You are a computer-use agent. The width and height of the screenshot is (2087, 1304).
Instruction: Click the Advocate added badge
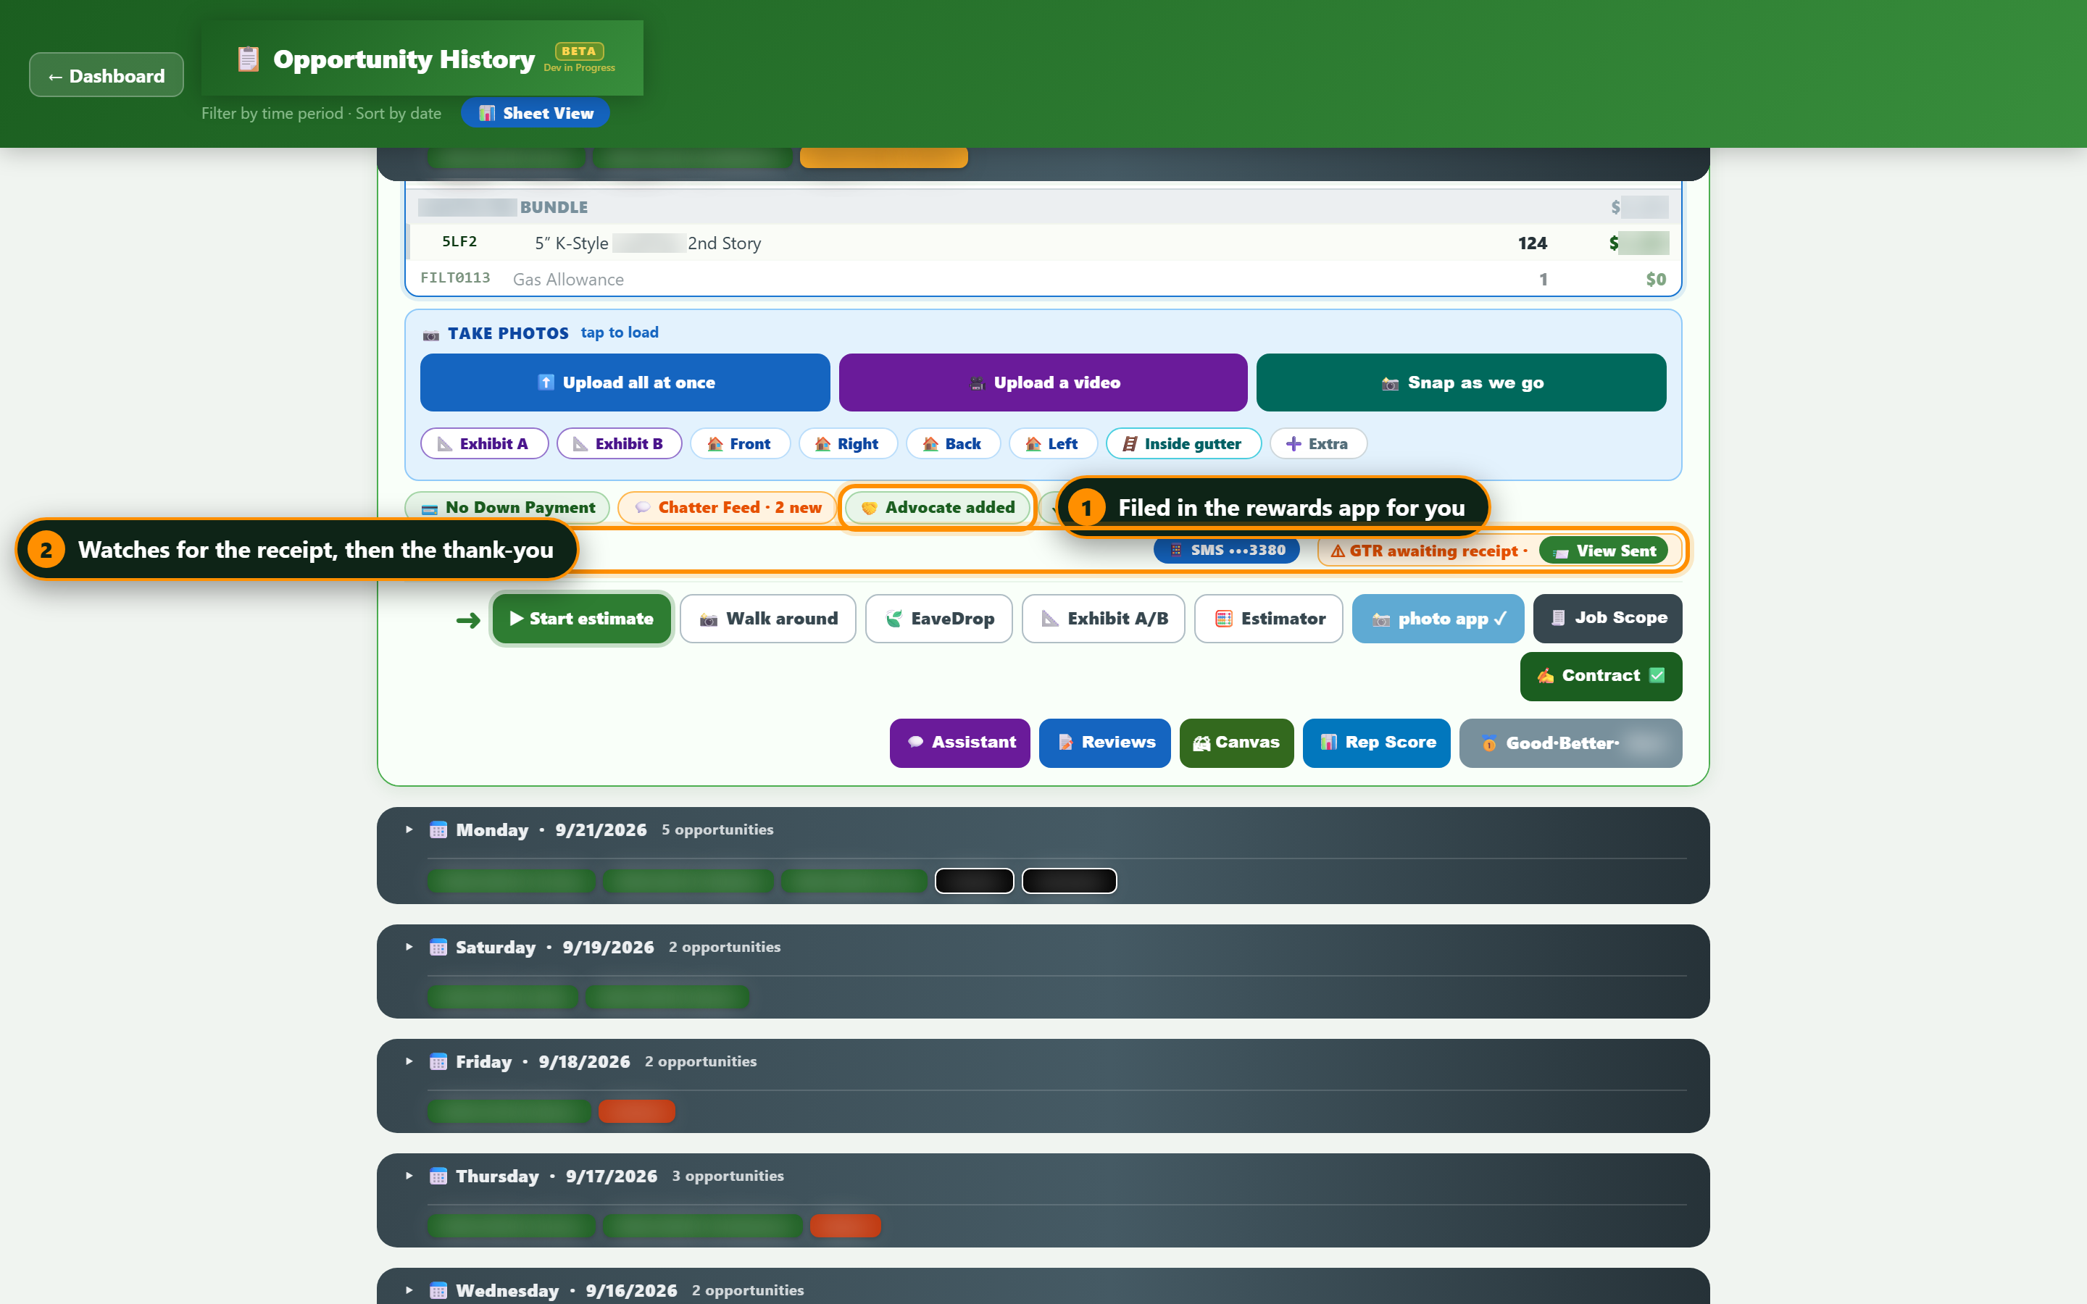click(x=938, y=507)
